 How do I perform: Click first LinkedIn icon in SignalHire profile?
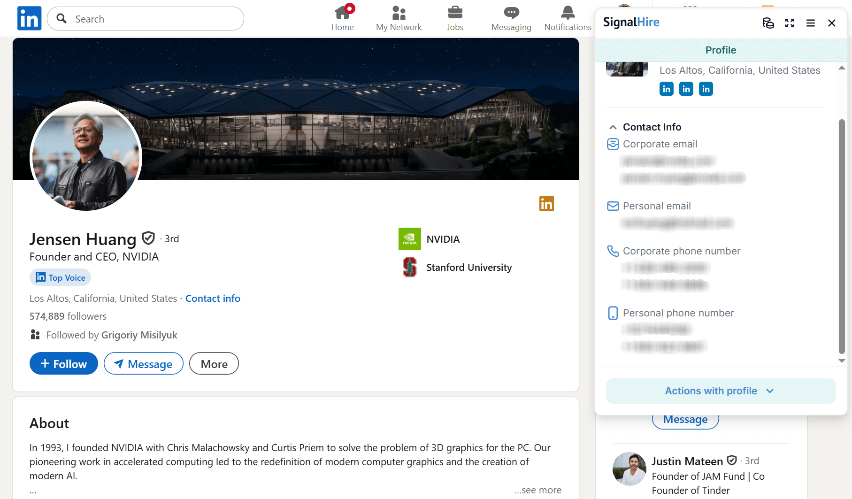tap(667, 89)
